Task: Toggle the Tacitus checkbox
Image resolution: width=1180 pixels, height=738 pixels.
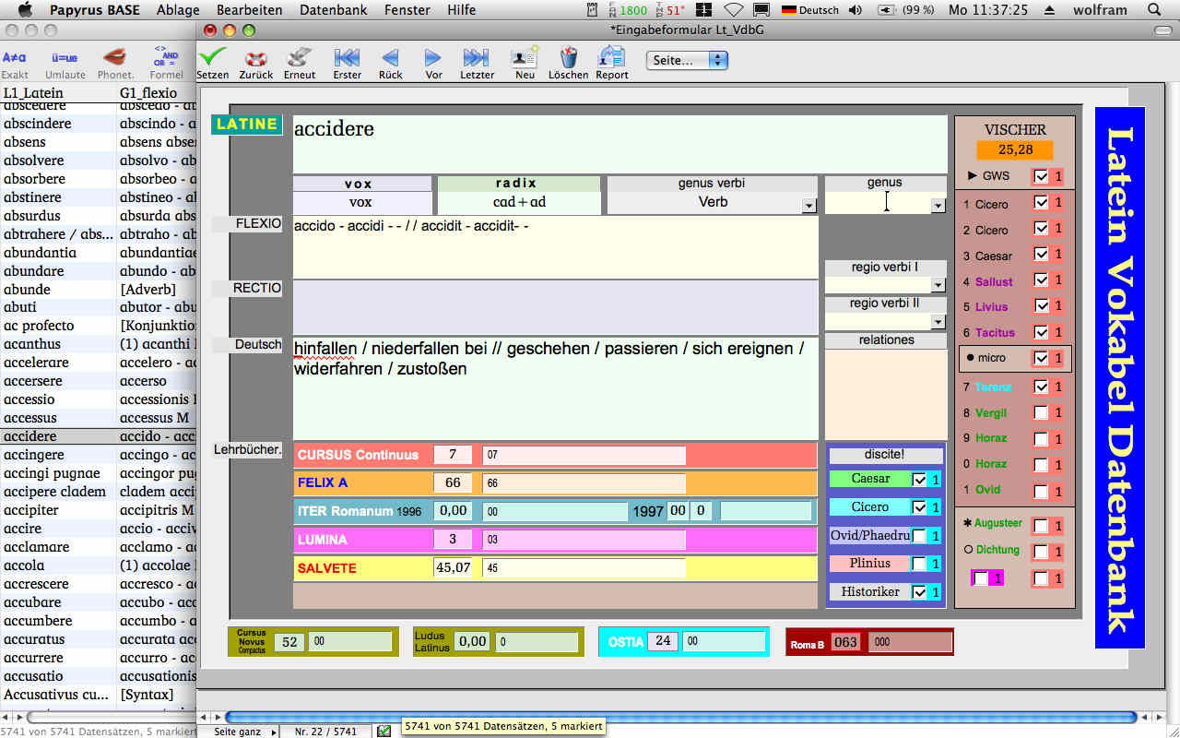Action: pyautogui.click(x=1041, y=332)
